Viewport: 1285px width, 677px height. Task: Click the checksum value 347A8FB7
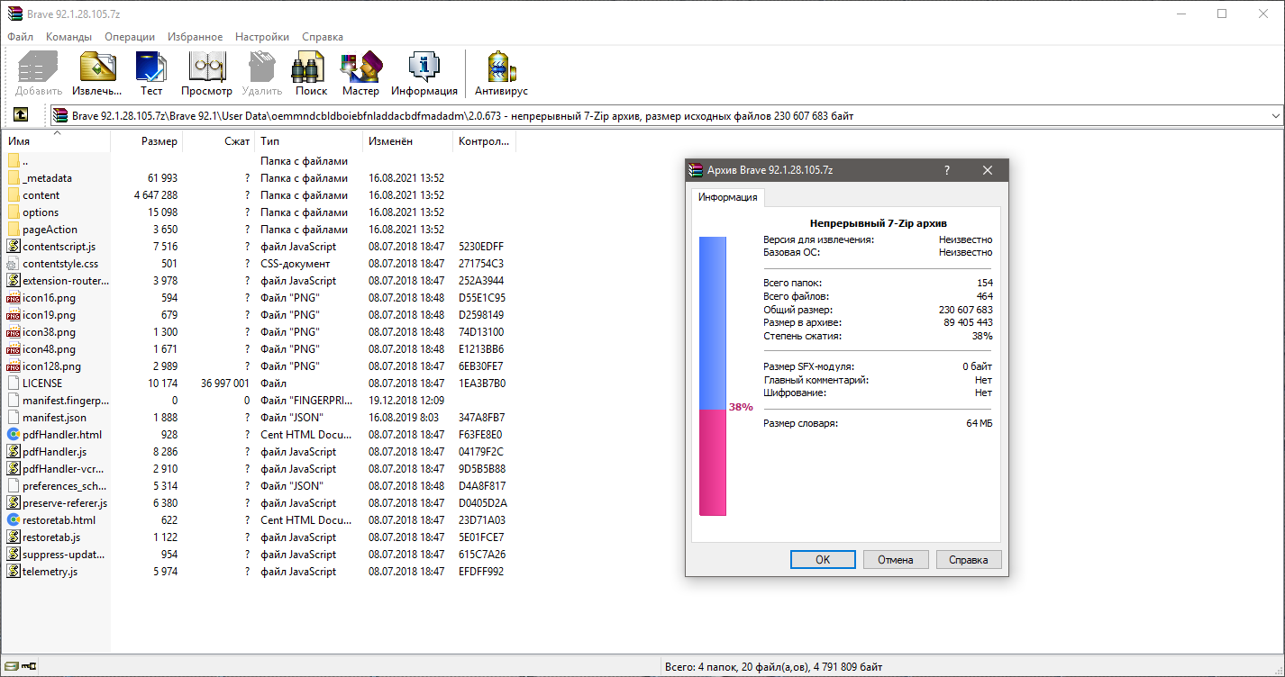(482, 418)
